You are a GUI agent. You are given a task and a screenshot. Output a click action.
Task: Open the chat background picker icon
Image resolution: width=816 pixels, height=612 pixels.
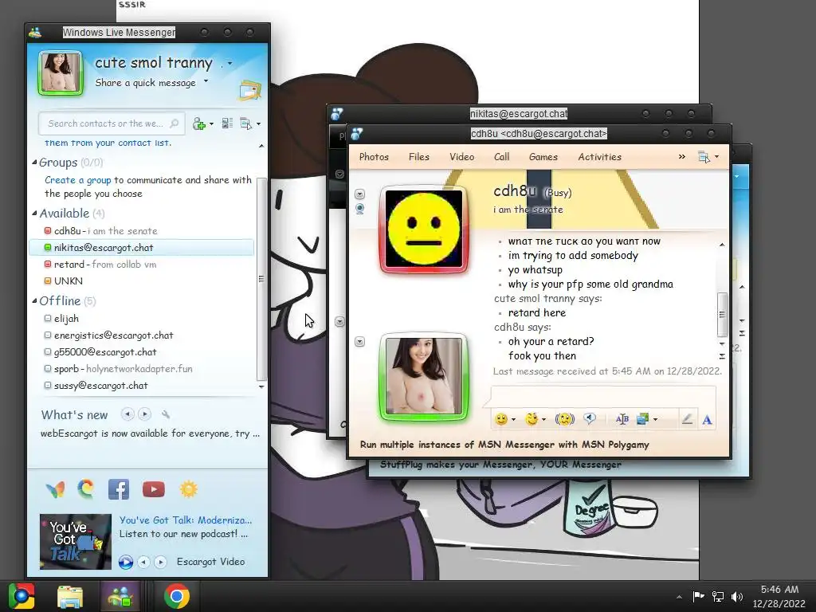point(643,419)
